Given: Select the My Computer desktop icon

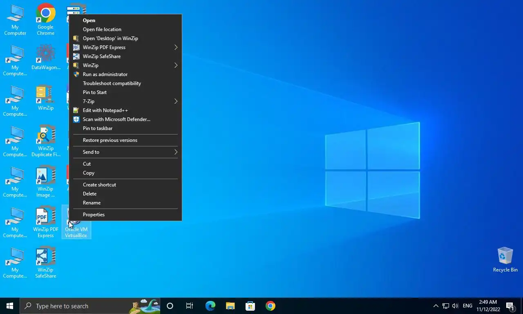Looking at the screenshot, I should pyautogui.click(x=15, y=19).
